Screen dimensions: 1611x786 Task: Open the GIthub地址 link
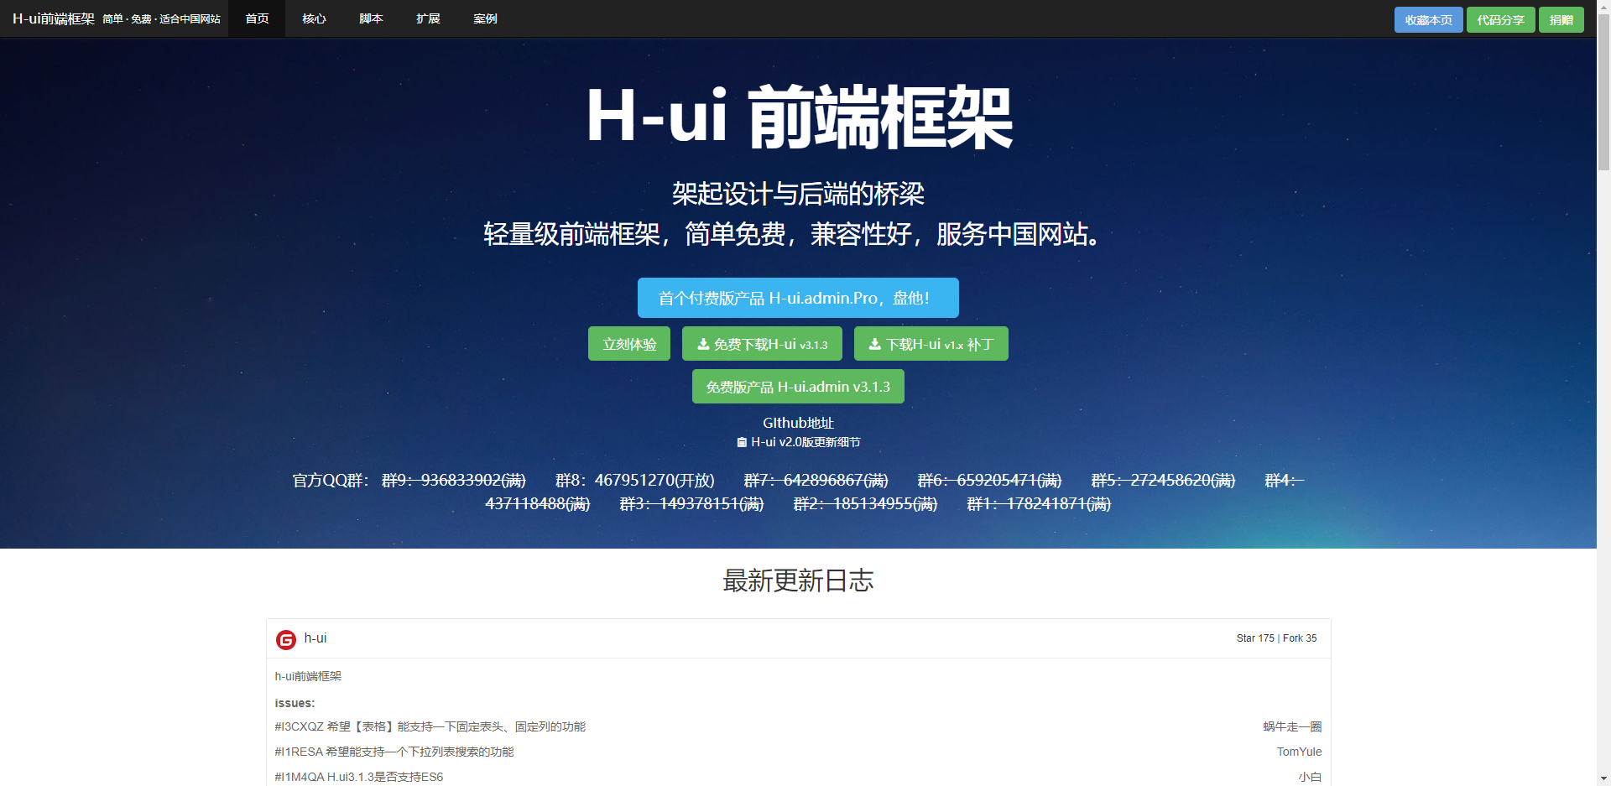(798, 423)
